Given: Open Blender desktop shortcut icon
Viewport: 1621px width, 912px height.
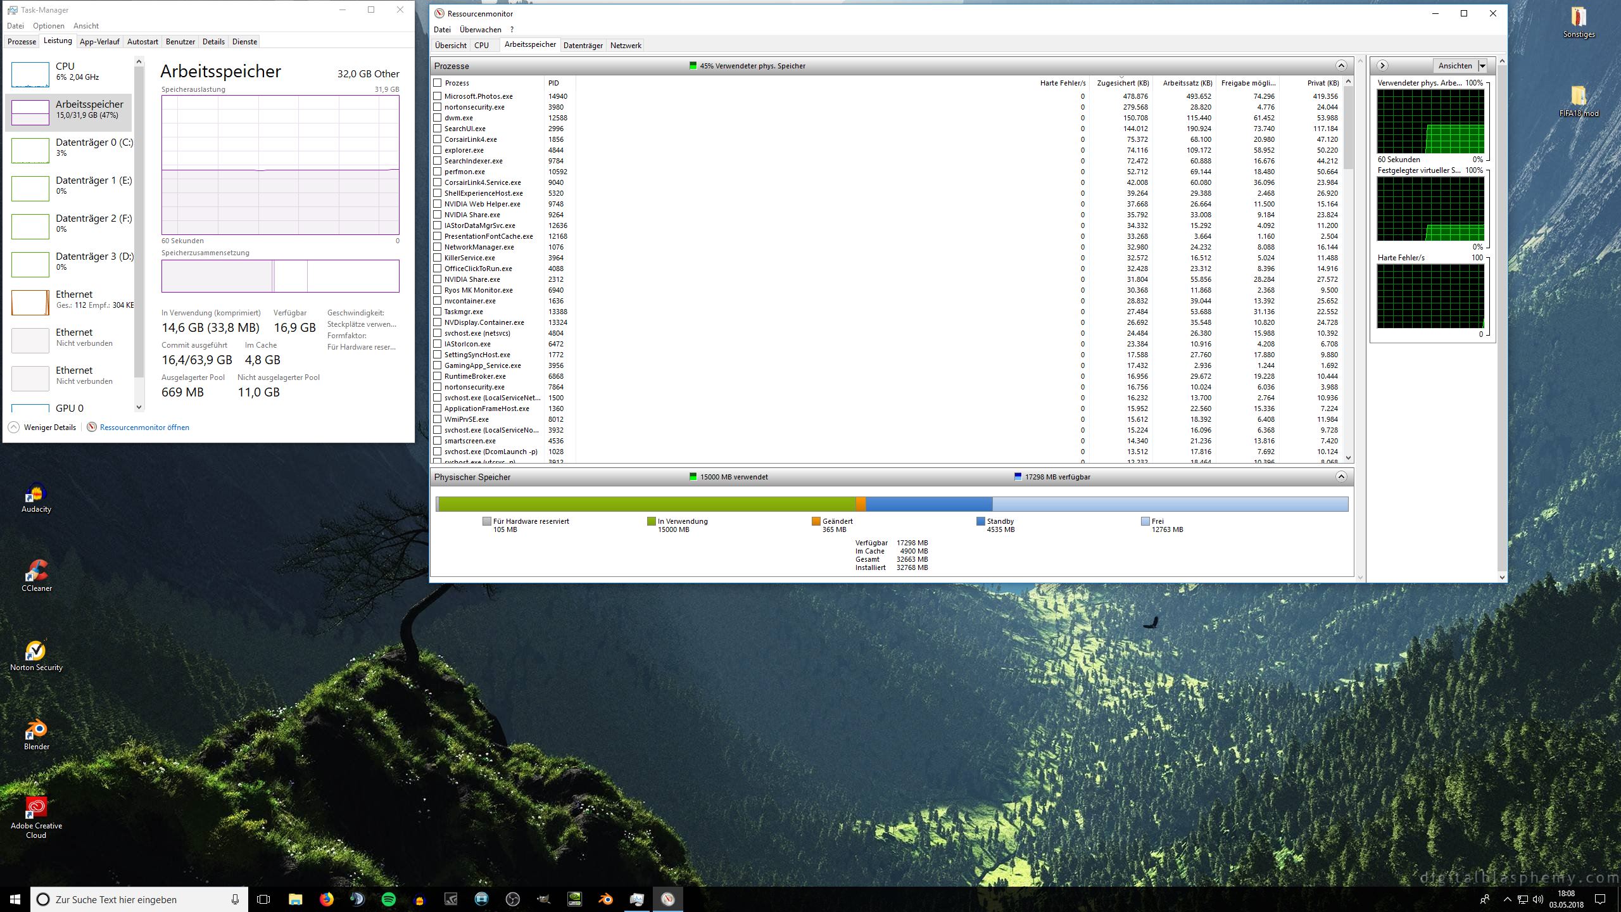Looking at the screenshot, I should 36,731.
